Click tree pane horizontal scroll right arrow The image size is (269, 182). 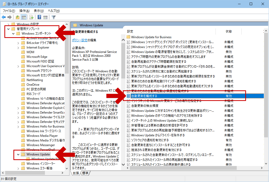pos(62,173)
